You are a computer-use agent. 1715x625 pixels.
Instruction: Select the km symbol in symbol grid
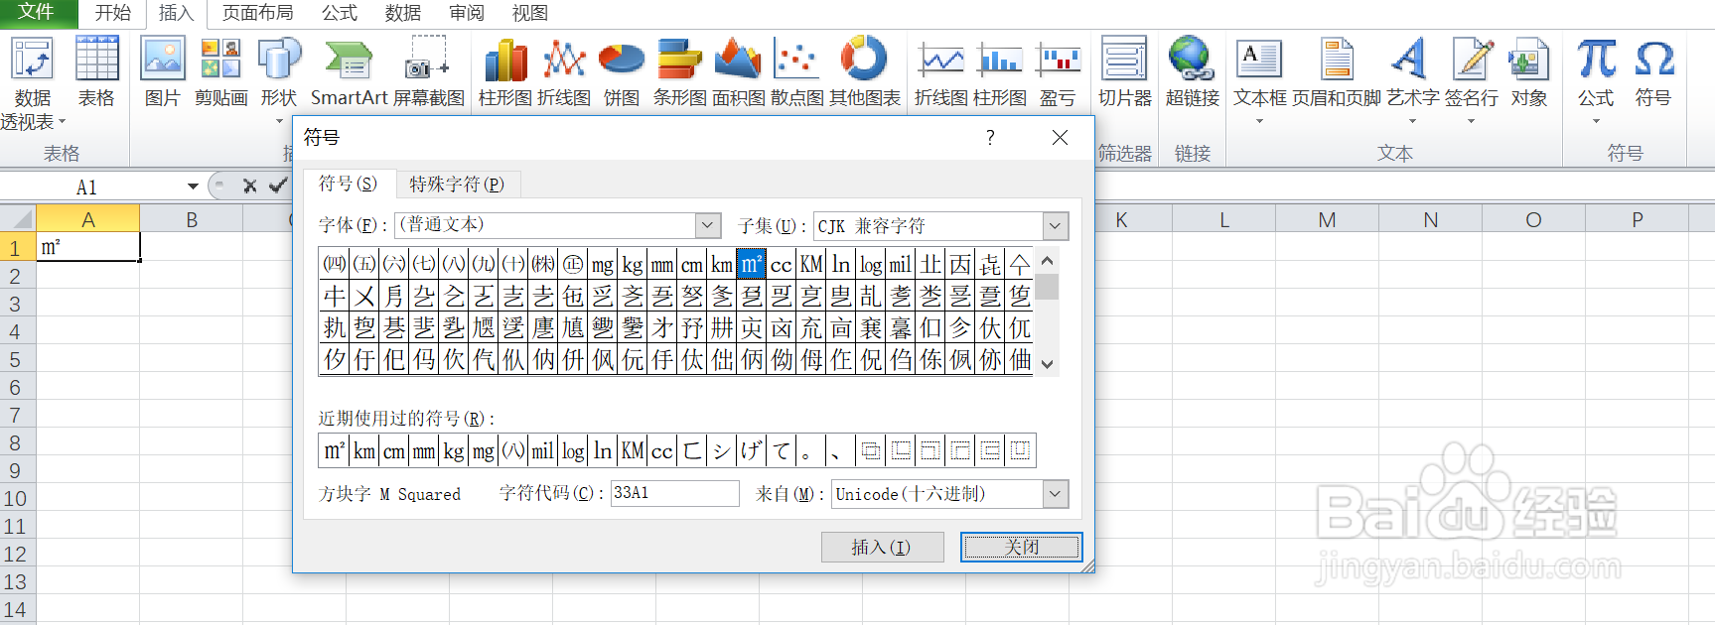pyautogui.click(x=722, y=264)
